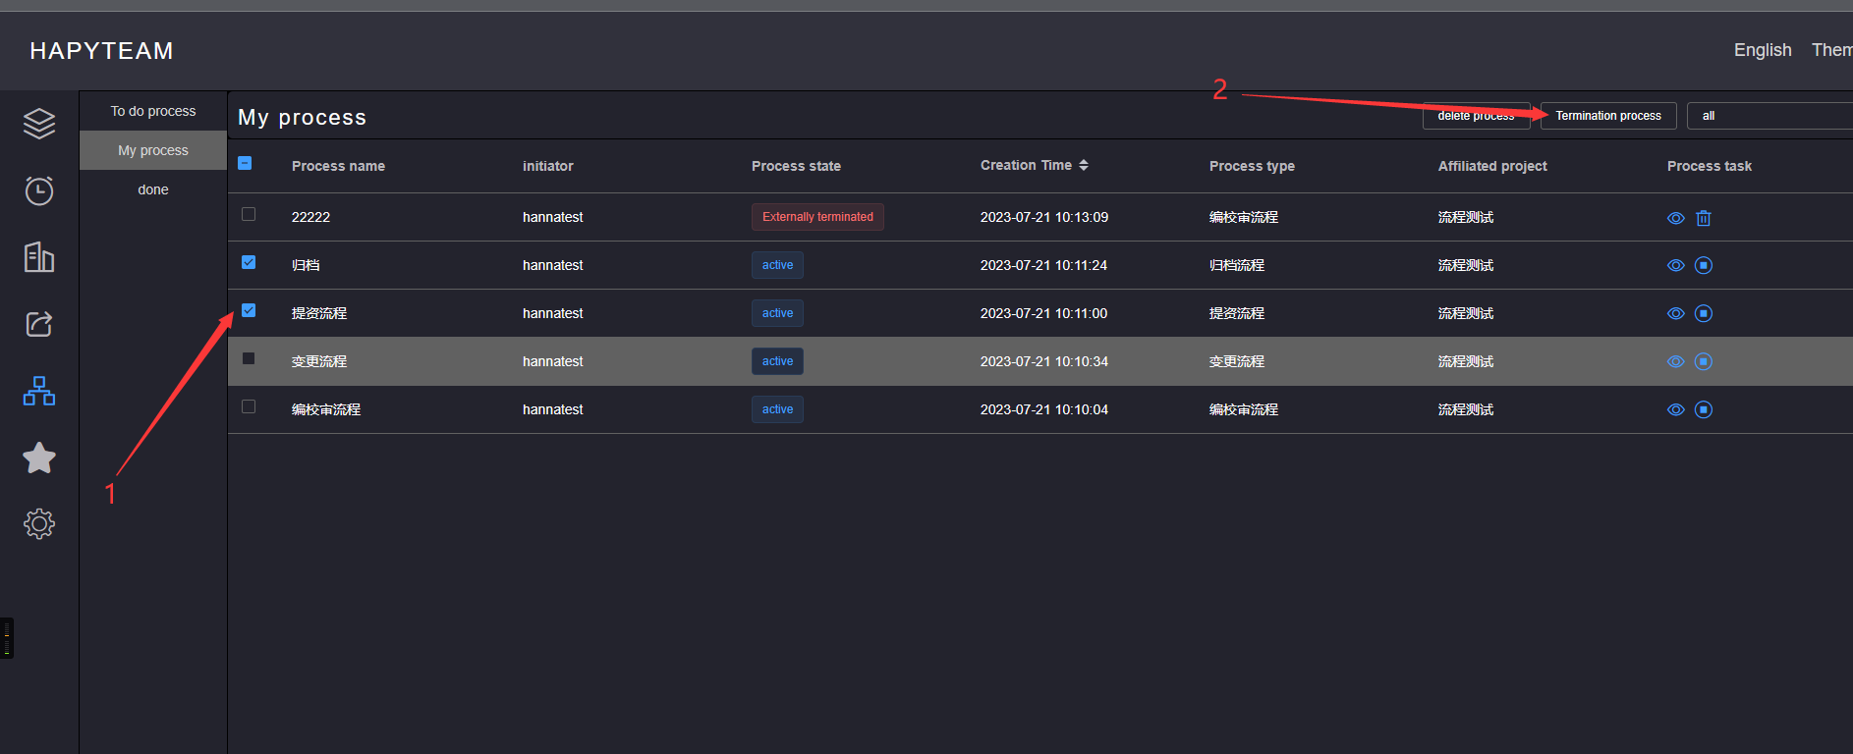Uncheck the 提资流程 process checkbox
Screen dimensions: 1853x754
point(249,310)
